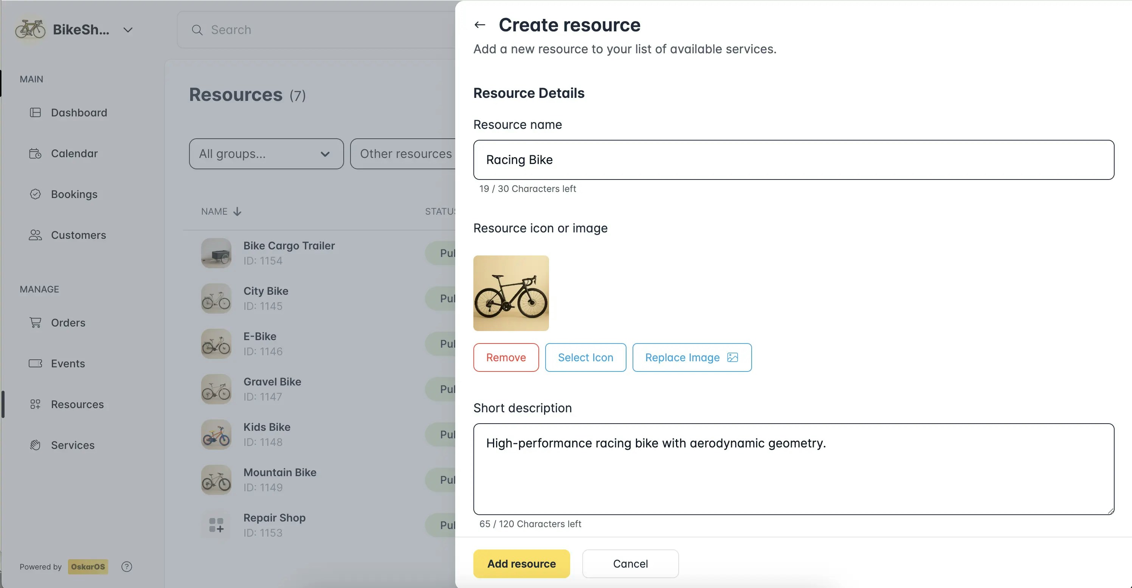
Task: Click the Remove image button
Action: point(506,357)
